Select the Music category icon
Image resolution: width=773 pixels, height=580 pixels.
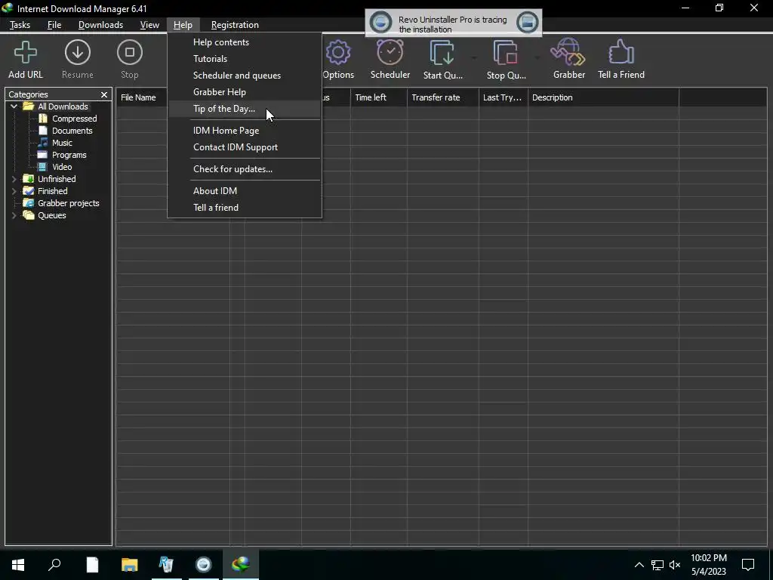click(43, 143)
